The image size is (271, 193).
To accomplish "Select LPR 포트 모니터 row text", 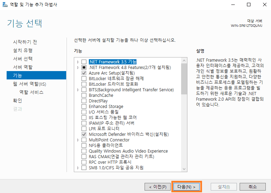I will [x=104, y=129].
